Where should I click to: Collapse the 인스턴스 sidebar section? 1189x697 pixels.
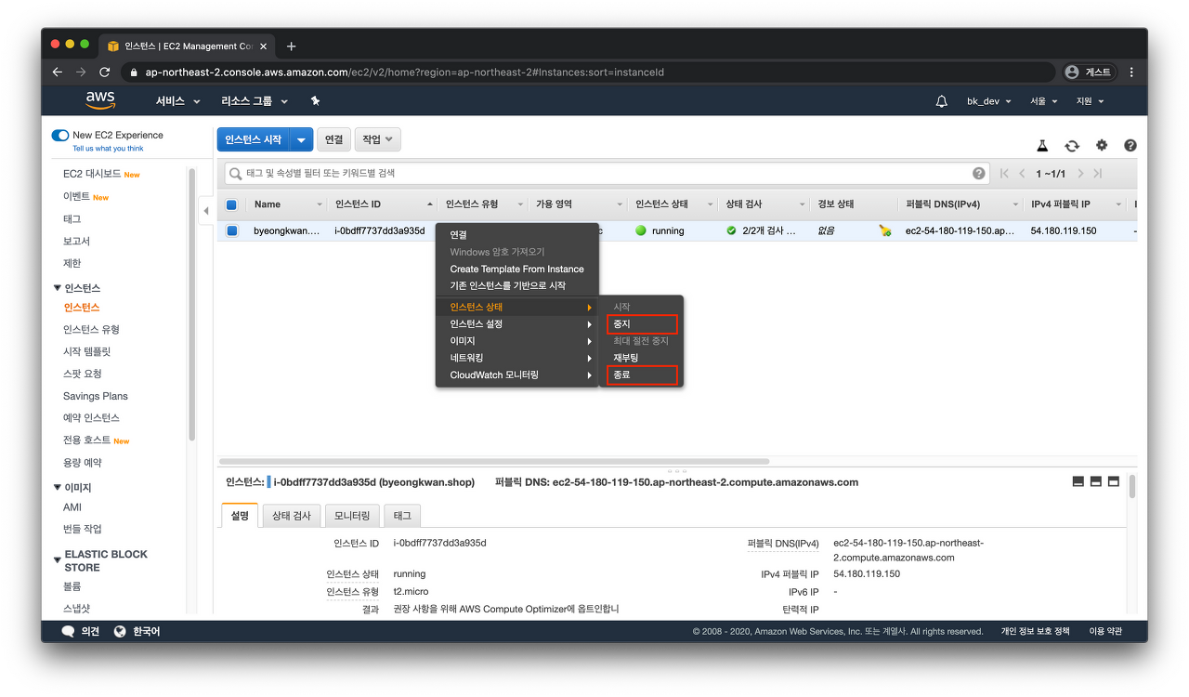[59, 288]
